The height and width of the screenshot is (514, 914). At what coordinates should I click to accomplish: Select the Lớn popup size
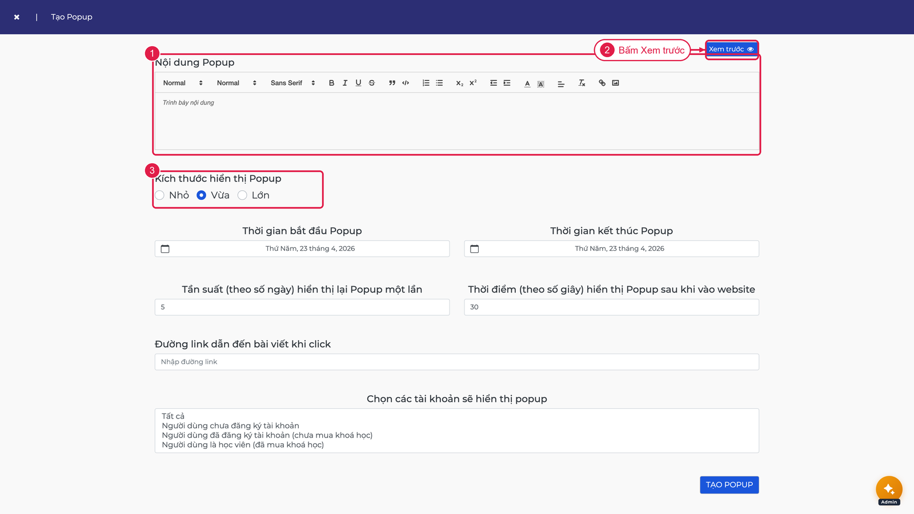[x=242, y=195]
